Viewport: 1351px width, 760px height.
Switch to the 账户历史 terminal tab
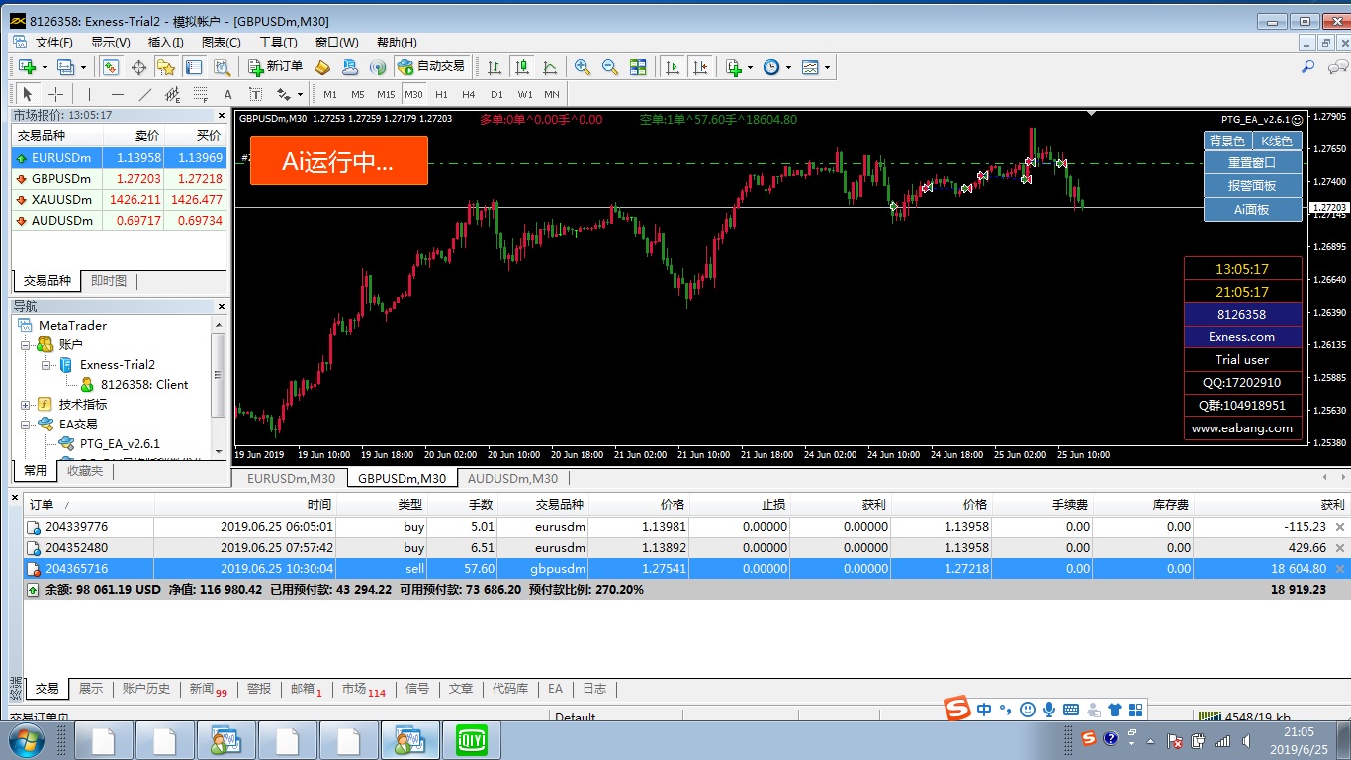[146, 689]
